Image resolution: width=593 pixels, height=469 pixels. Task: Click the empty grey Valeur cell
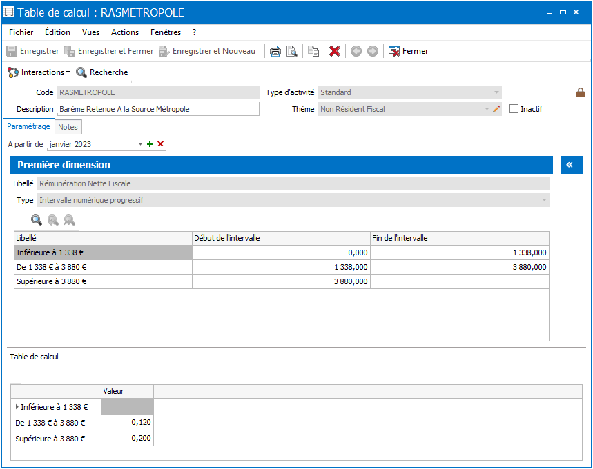pos(128,407)
